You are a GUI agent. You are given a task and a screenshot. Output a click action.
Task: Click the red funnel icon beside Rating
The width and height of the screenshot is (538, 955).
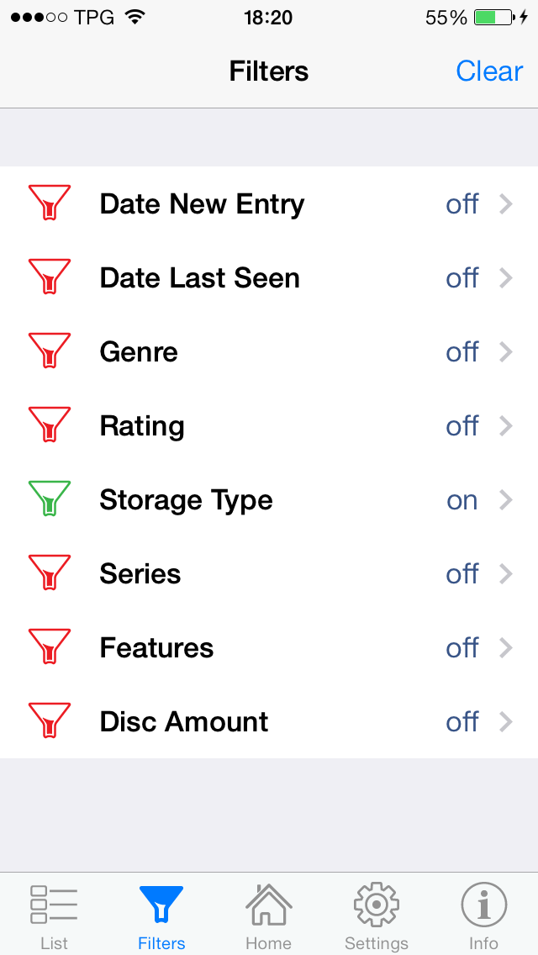tap(50, 425)
